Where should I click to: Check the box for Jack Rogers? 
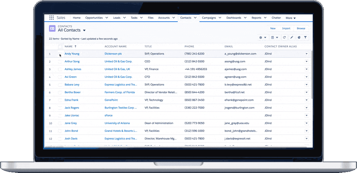(60, 108)
